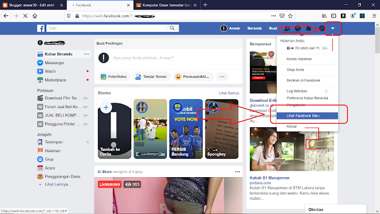This screenshot has width=380, height=214.
Task: Select Fb lebih dari Yt page in menu
Action: pyautogui.click(x=307, y=48)
